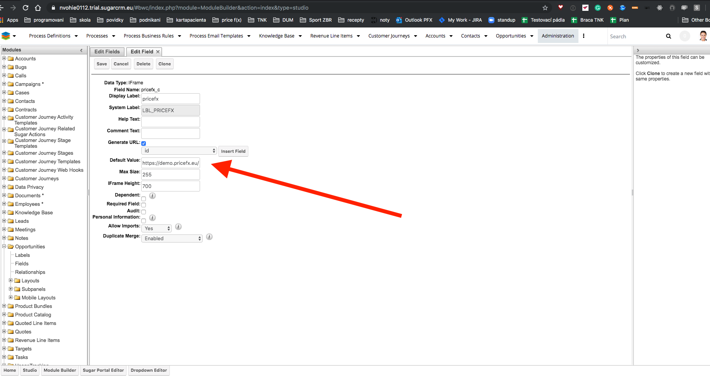Enable the Required Field checkbox
Image resolution: width=710 pixels, height=376 pixels.
coord(144,205)
